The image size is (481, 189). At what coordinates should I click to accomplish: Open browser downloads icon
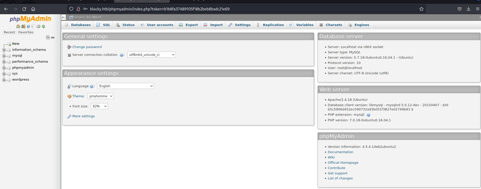[x=468, y=9]
